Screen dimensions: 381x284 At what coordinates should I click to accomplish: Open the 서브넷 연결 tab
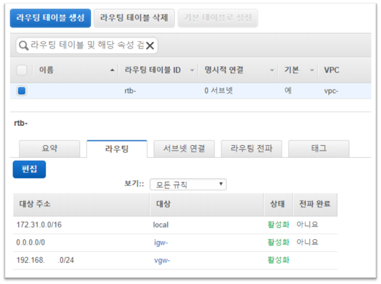coord(184,149)
